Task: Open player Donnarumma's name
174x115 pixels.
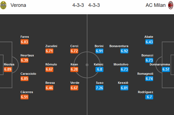Action: (x=161, y=64)
